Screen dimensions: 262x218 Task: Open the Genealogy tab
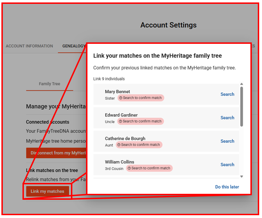tap(74, 46)
